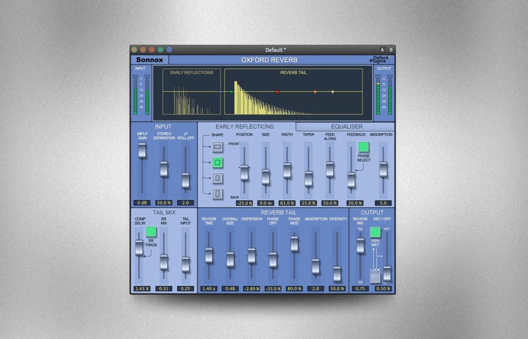Click the blue dot in the title bar
This screenshot has width=528, height=339.
pyautogui.click(x=169, y=50)
